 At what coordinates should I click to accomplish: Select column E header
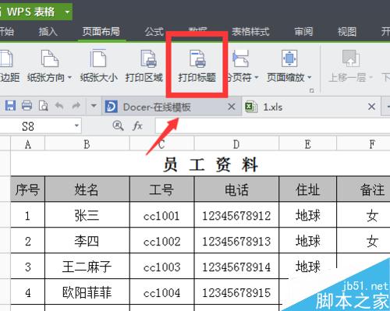click(307, 144)
